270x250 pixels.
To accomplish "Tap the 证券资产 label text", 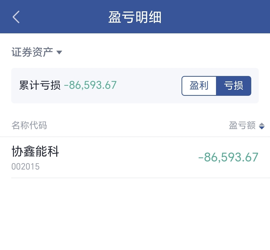I will (x=32, y=52).
